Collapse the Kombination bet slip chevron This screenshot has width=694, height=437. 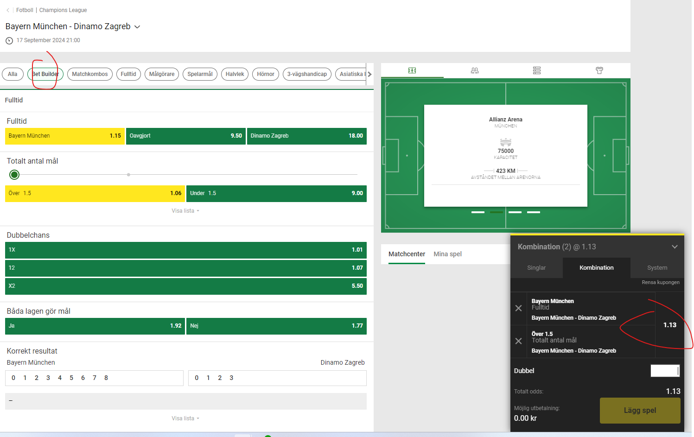675,247
